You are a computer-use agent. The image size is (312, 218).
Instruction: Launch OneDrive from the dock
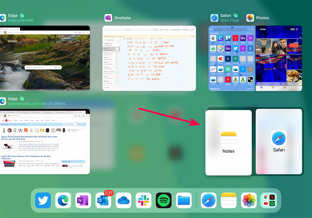[x=123, y=200]
